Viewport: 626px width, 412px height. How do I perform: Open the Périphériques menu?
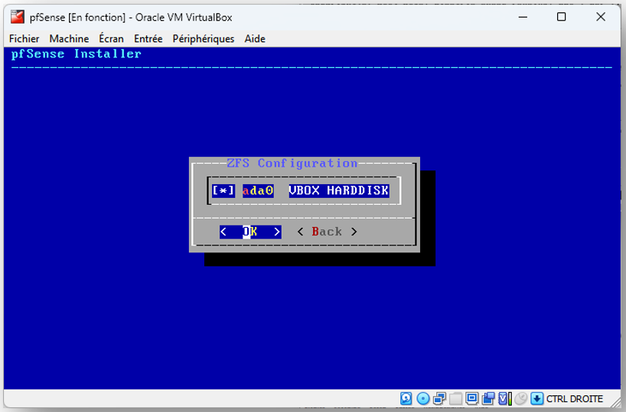tap(204, 39)
